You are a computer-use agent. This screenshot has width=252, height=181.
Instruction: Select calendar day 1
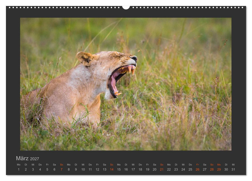[19, 169]
